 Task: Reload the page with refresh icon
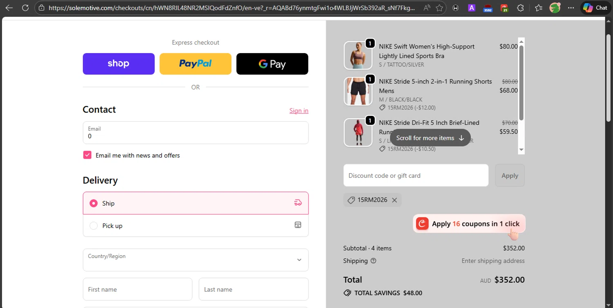point(25,8)
